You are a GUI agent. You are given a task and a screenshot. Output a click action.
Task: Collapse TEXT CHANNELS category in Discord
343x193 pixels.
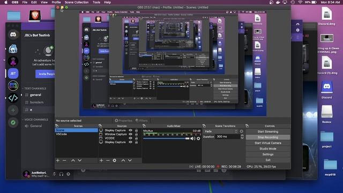pos(34,88)
